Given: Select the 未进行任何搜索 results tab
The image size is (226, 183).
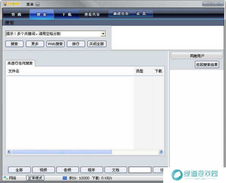Looking at the screenshot, I should (x=20, y=63).
